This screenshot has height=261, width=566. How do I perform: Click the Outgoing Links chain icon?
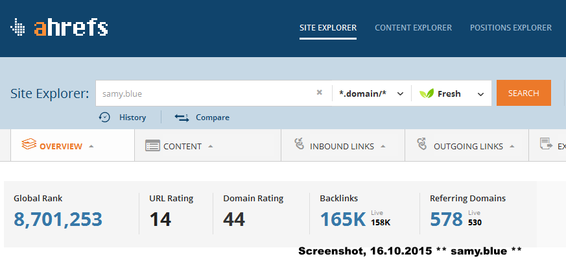coord(422,143)
